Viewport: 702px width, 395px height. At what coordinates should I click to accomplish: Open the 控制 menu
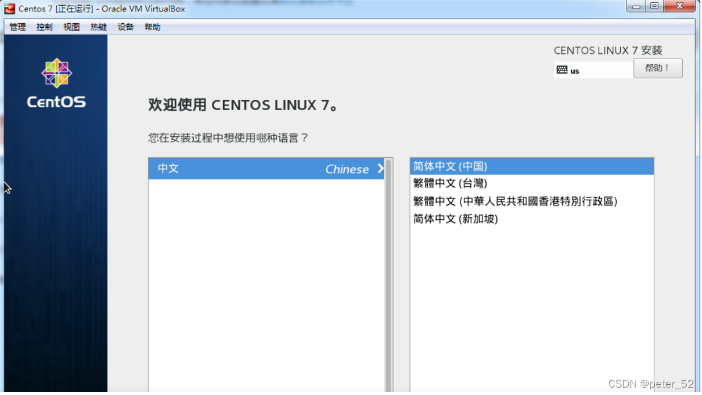point(44,27)
